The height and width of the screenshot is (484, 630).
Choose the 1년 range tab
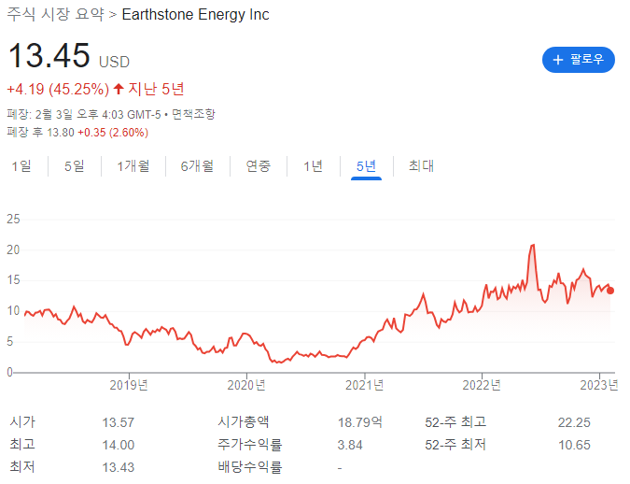[x=314, y=165]
